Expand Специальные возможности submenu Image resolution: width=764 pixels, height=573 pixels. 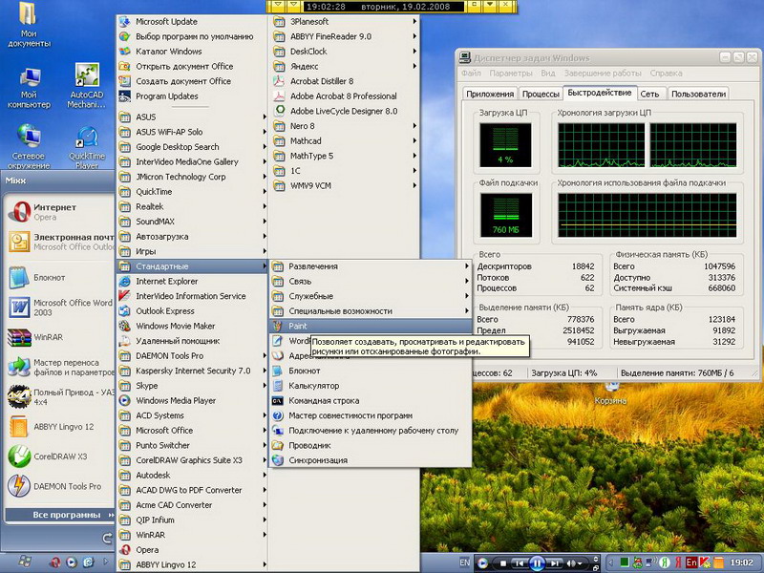(371, 311)
